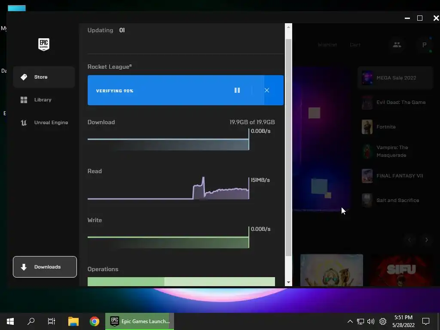Click the Read speed graph
The image size is (440, 330).
click(168, 188)
